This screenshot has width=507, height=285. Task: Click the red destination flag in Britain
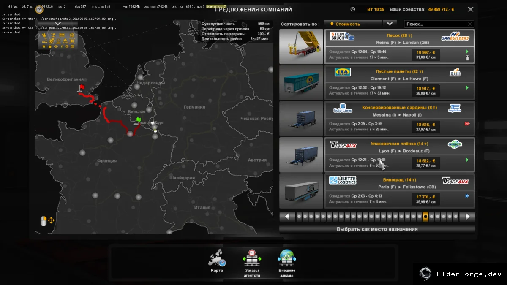82,88
